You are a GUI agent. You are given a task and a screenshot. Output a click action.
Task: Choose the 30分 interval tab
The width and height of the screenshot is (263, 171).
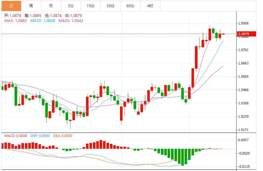(x=110, y=6)
